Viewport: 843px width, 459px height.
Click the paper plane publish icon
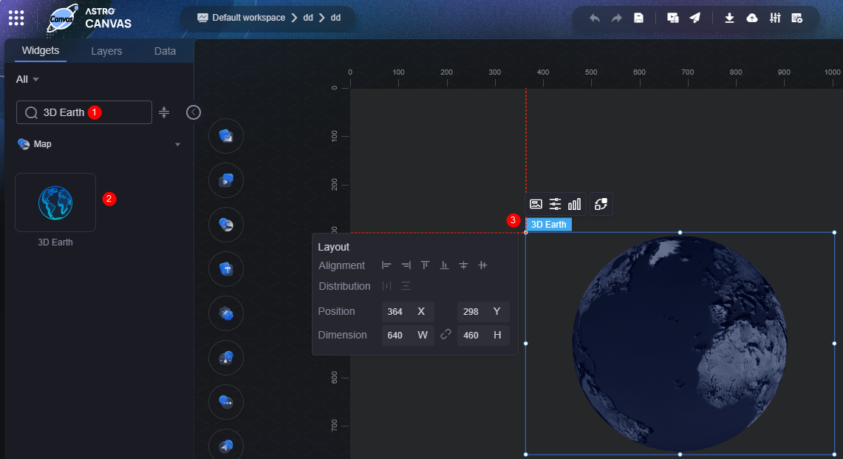(x=694, y=18)
